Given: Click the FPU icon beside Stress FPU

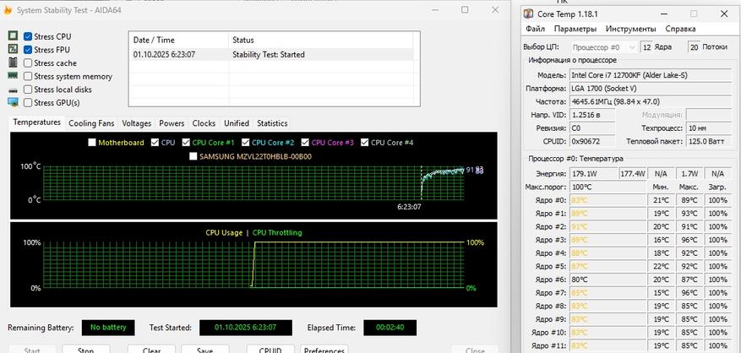Looking at the screenshot, I should coord(13,49).
